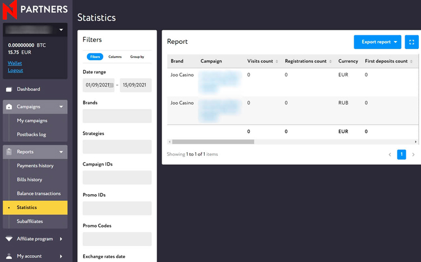Collapse the Campaigns menu section
Screen dimensions: 421x262
pyautogui.click(x=61, y=107)
